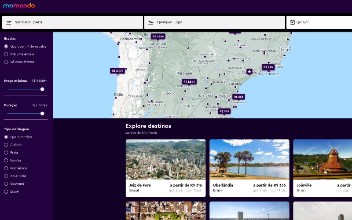Viewport: 352px width, 220px height.
Task: Open the R$ 563 price marker
Action: (224, 111)
